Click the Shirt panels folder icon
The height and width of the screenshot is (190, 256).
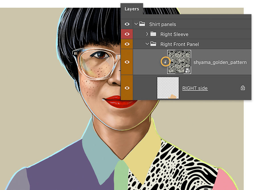[x=142, y=24]
